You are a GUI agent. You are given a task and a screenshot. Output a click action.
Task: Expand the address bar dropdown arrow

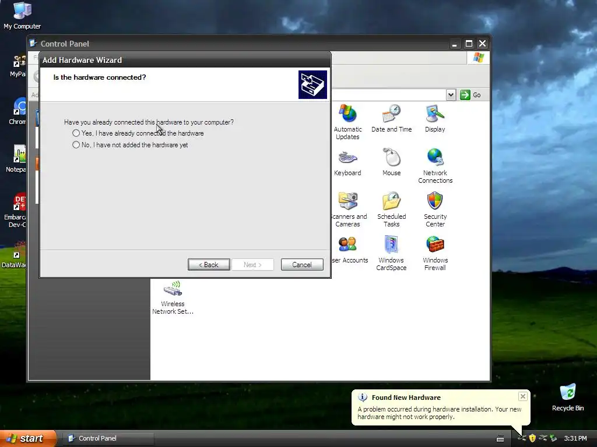[451, 95]
